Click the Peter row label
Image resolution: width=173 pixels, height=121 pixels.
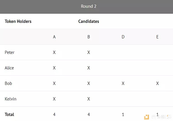pyautogui.click(x=10, y=52)
